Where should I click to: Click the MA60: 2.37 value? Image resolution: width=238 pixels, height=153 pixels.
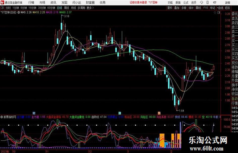65,12
